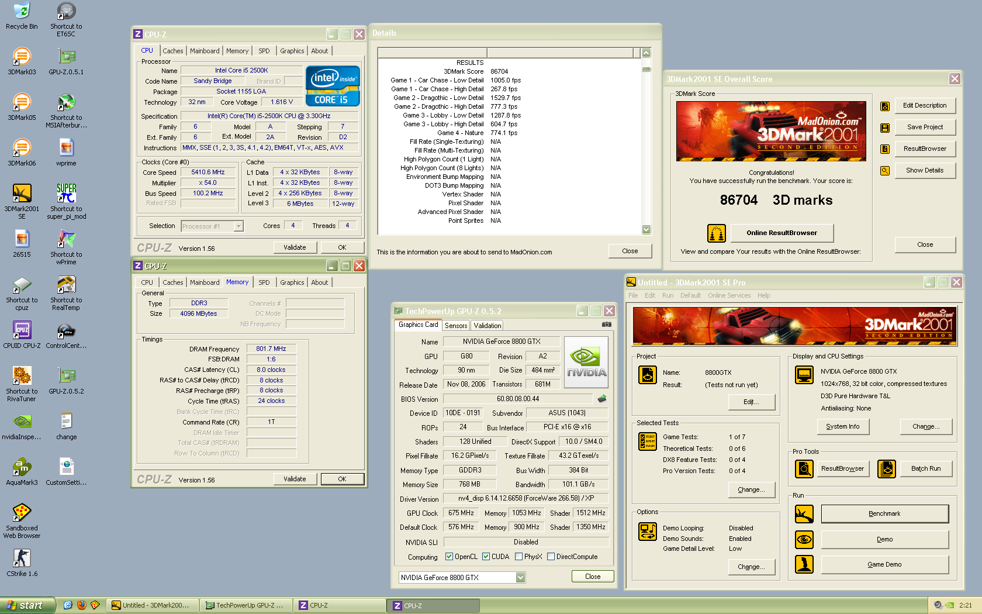Open CPUID CPU-Z desktop icon
This screenshot has height=614, width=982.
click(x=22, y=335)
